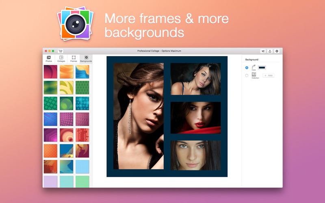
Task: Select the large portrait with earring photo
Action: (139, 116)
